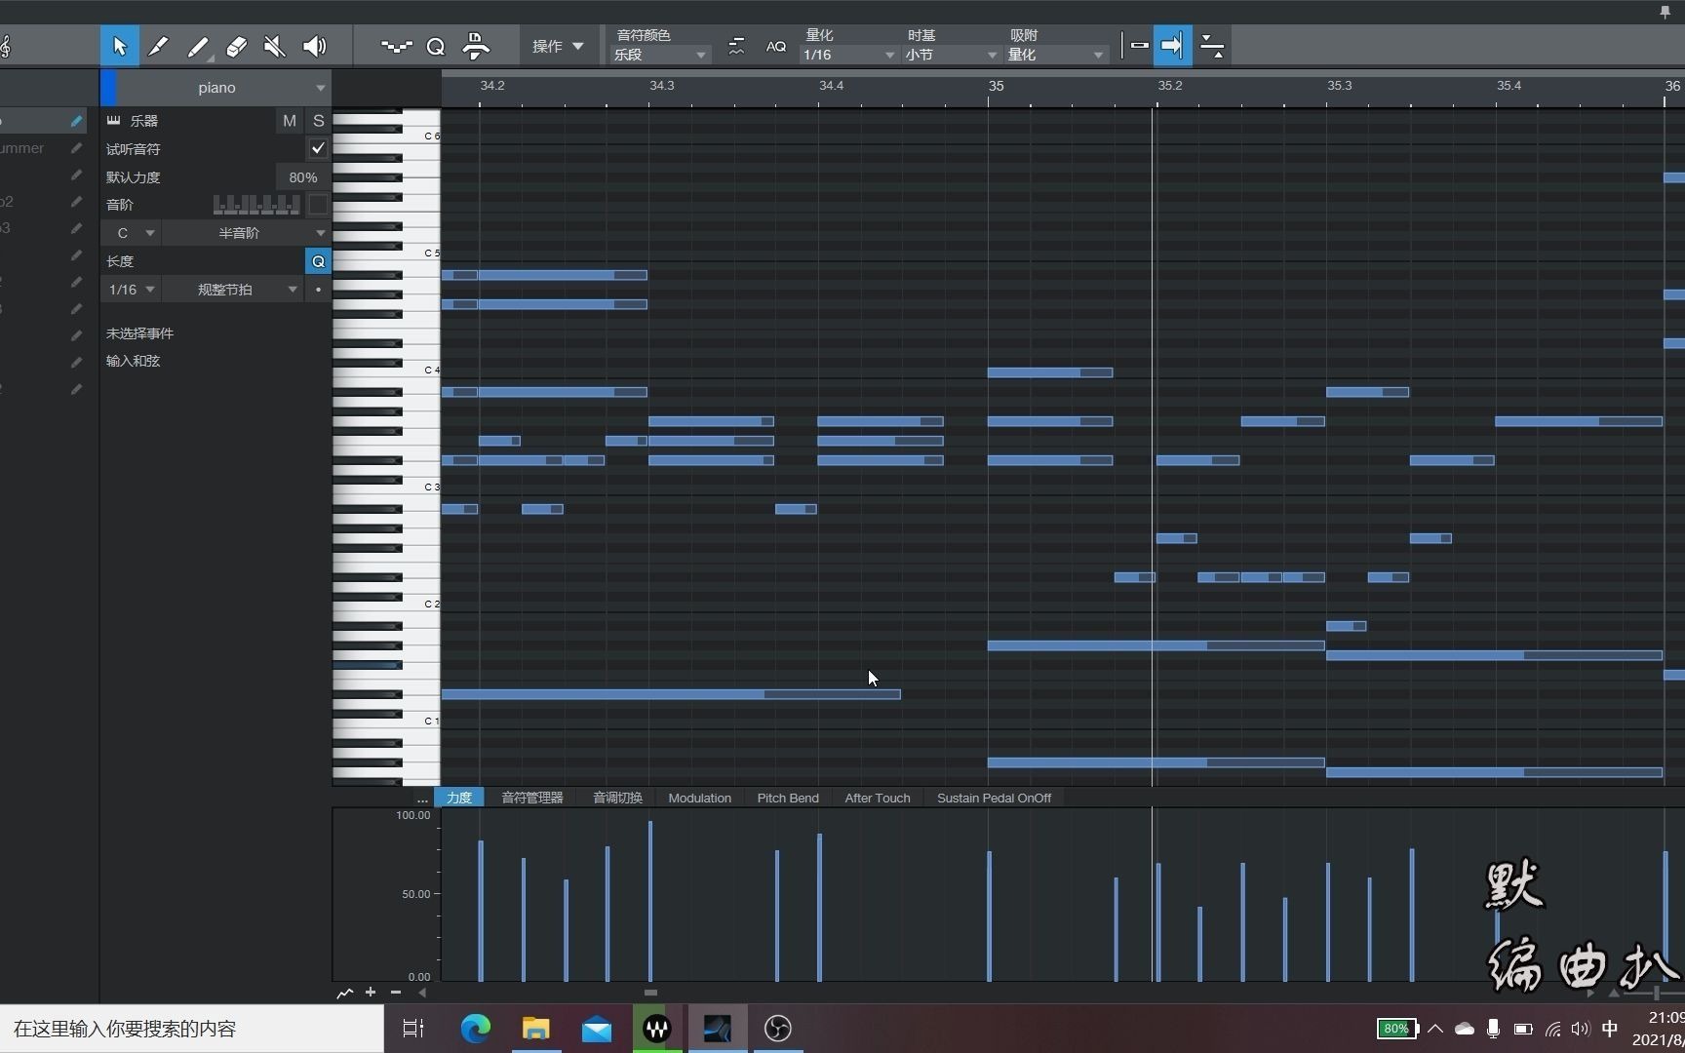Viewport: 1685px width, 1053px height.
Task: Click the 35.2 ruler marker
Action: coord(1169,86)
